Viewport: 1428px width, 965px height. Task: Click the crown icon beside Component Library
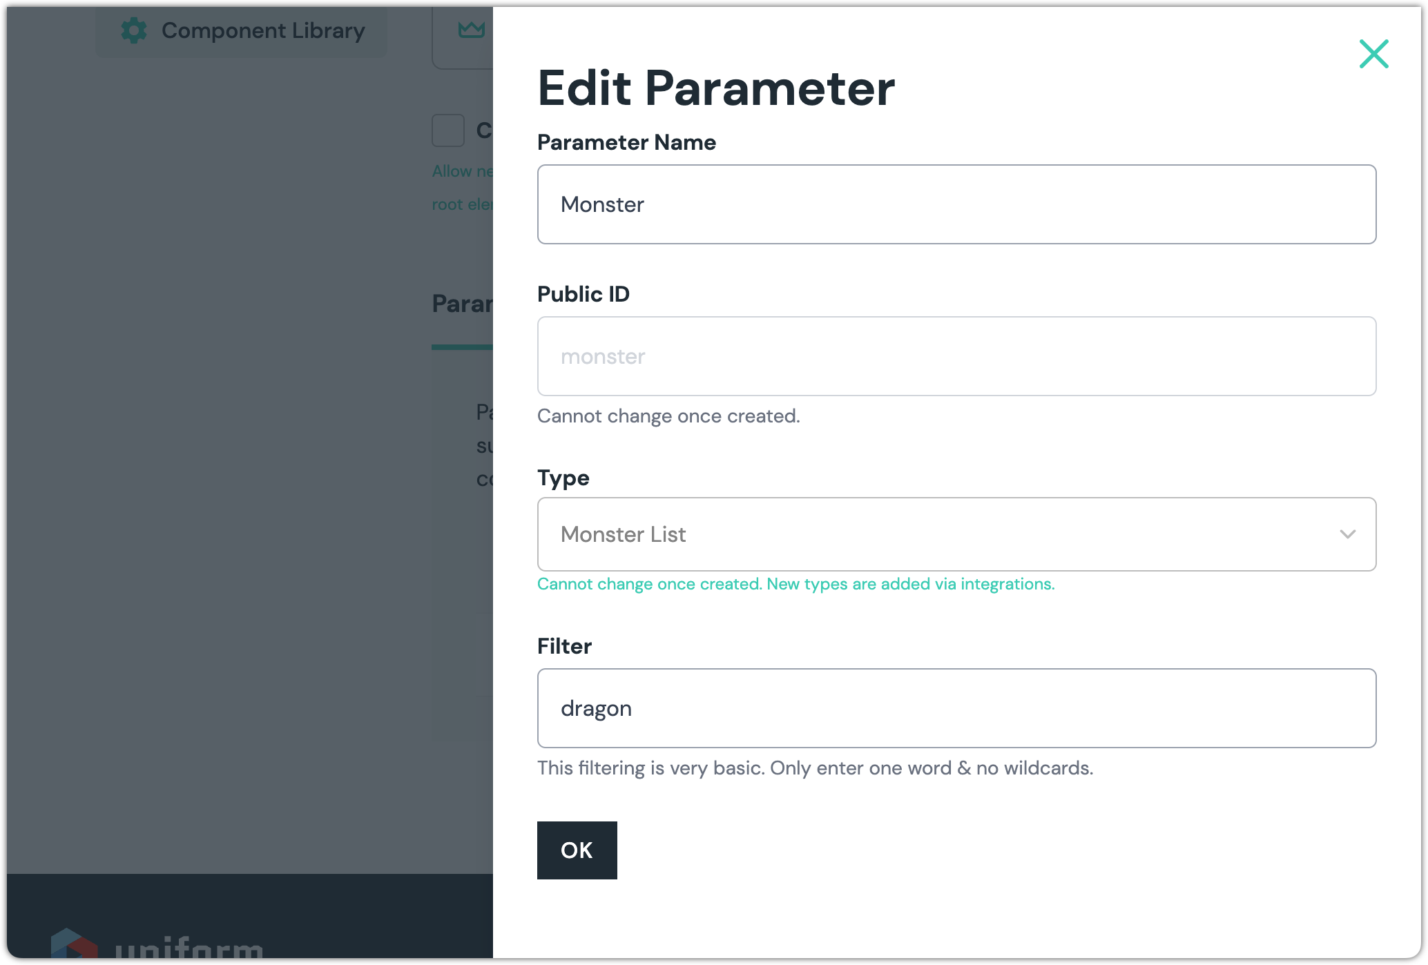[472, 30]
